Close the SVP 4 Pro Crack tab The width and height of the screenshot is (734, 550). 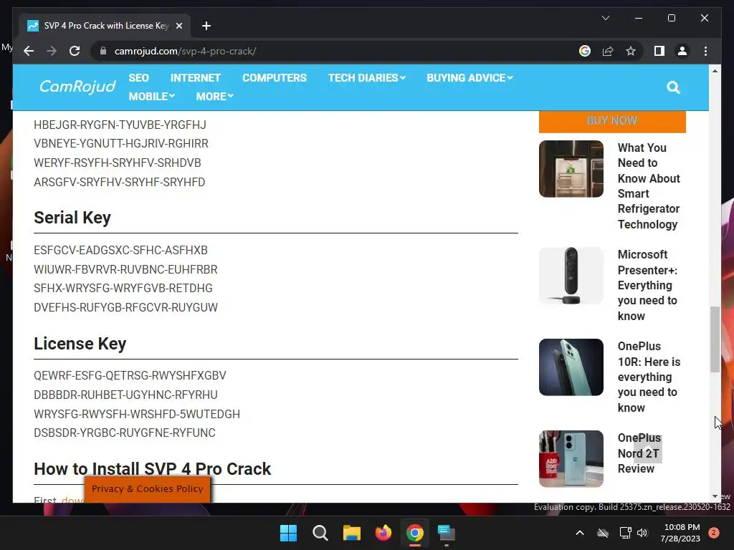[x=178, y=26]
